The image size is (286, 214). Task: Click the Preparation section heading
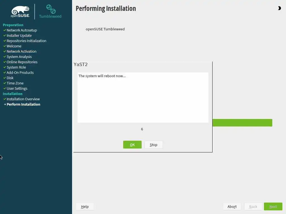coord(13,25)
